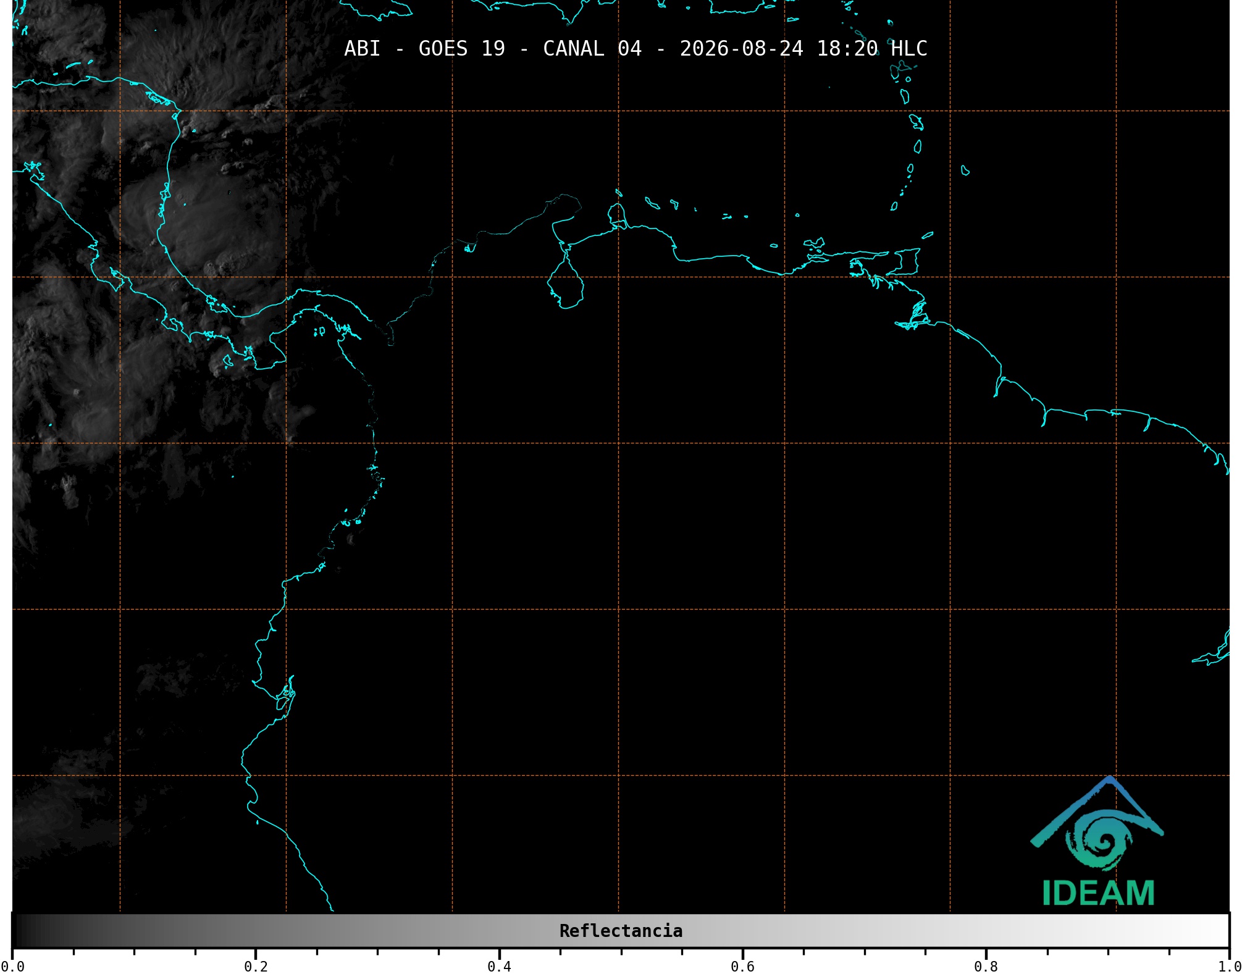Click the colorbar tick label 0.0

(13, 967)
